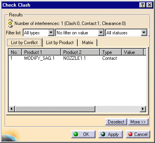
Task: Click the horizontal scrollbar thumb
Action: (55, 109)
